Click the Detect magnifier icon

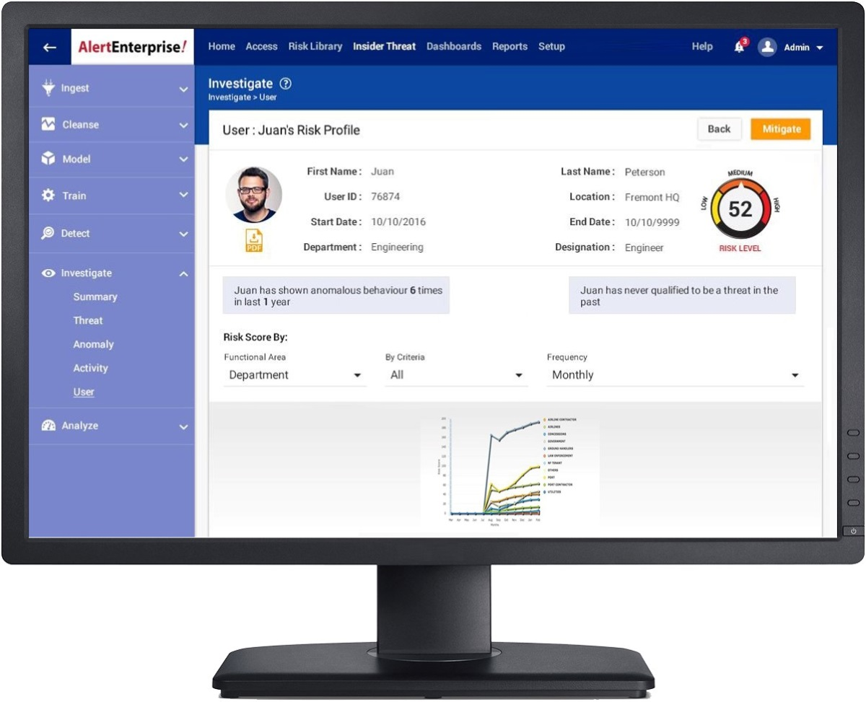(x=48, y=233)
